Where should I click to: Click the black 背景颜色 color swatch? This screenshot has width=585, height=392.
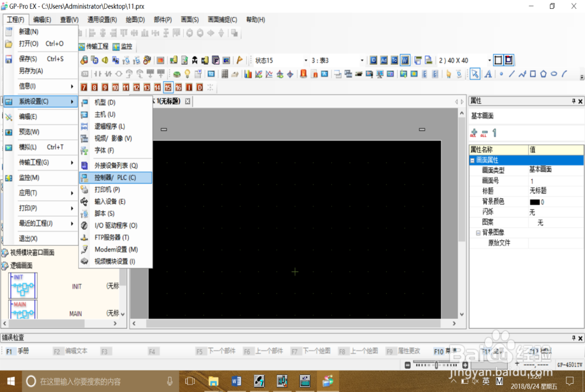535,202
